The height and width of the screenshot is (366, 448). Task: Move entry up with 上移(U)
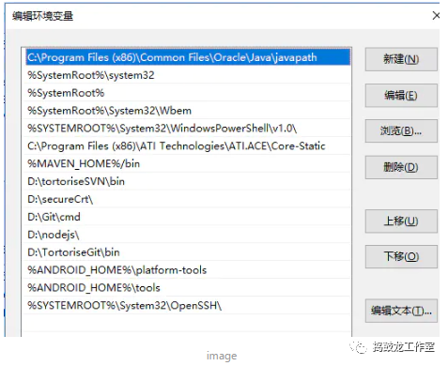401,221
